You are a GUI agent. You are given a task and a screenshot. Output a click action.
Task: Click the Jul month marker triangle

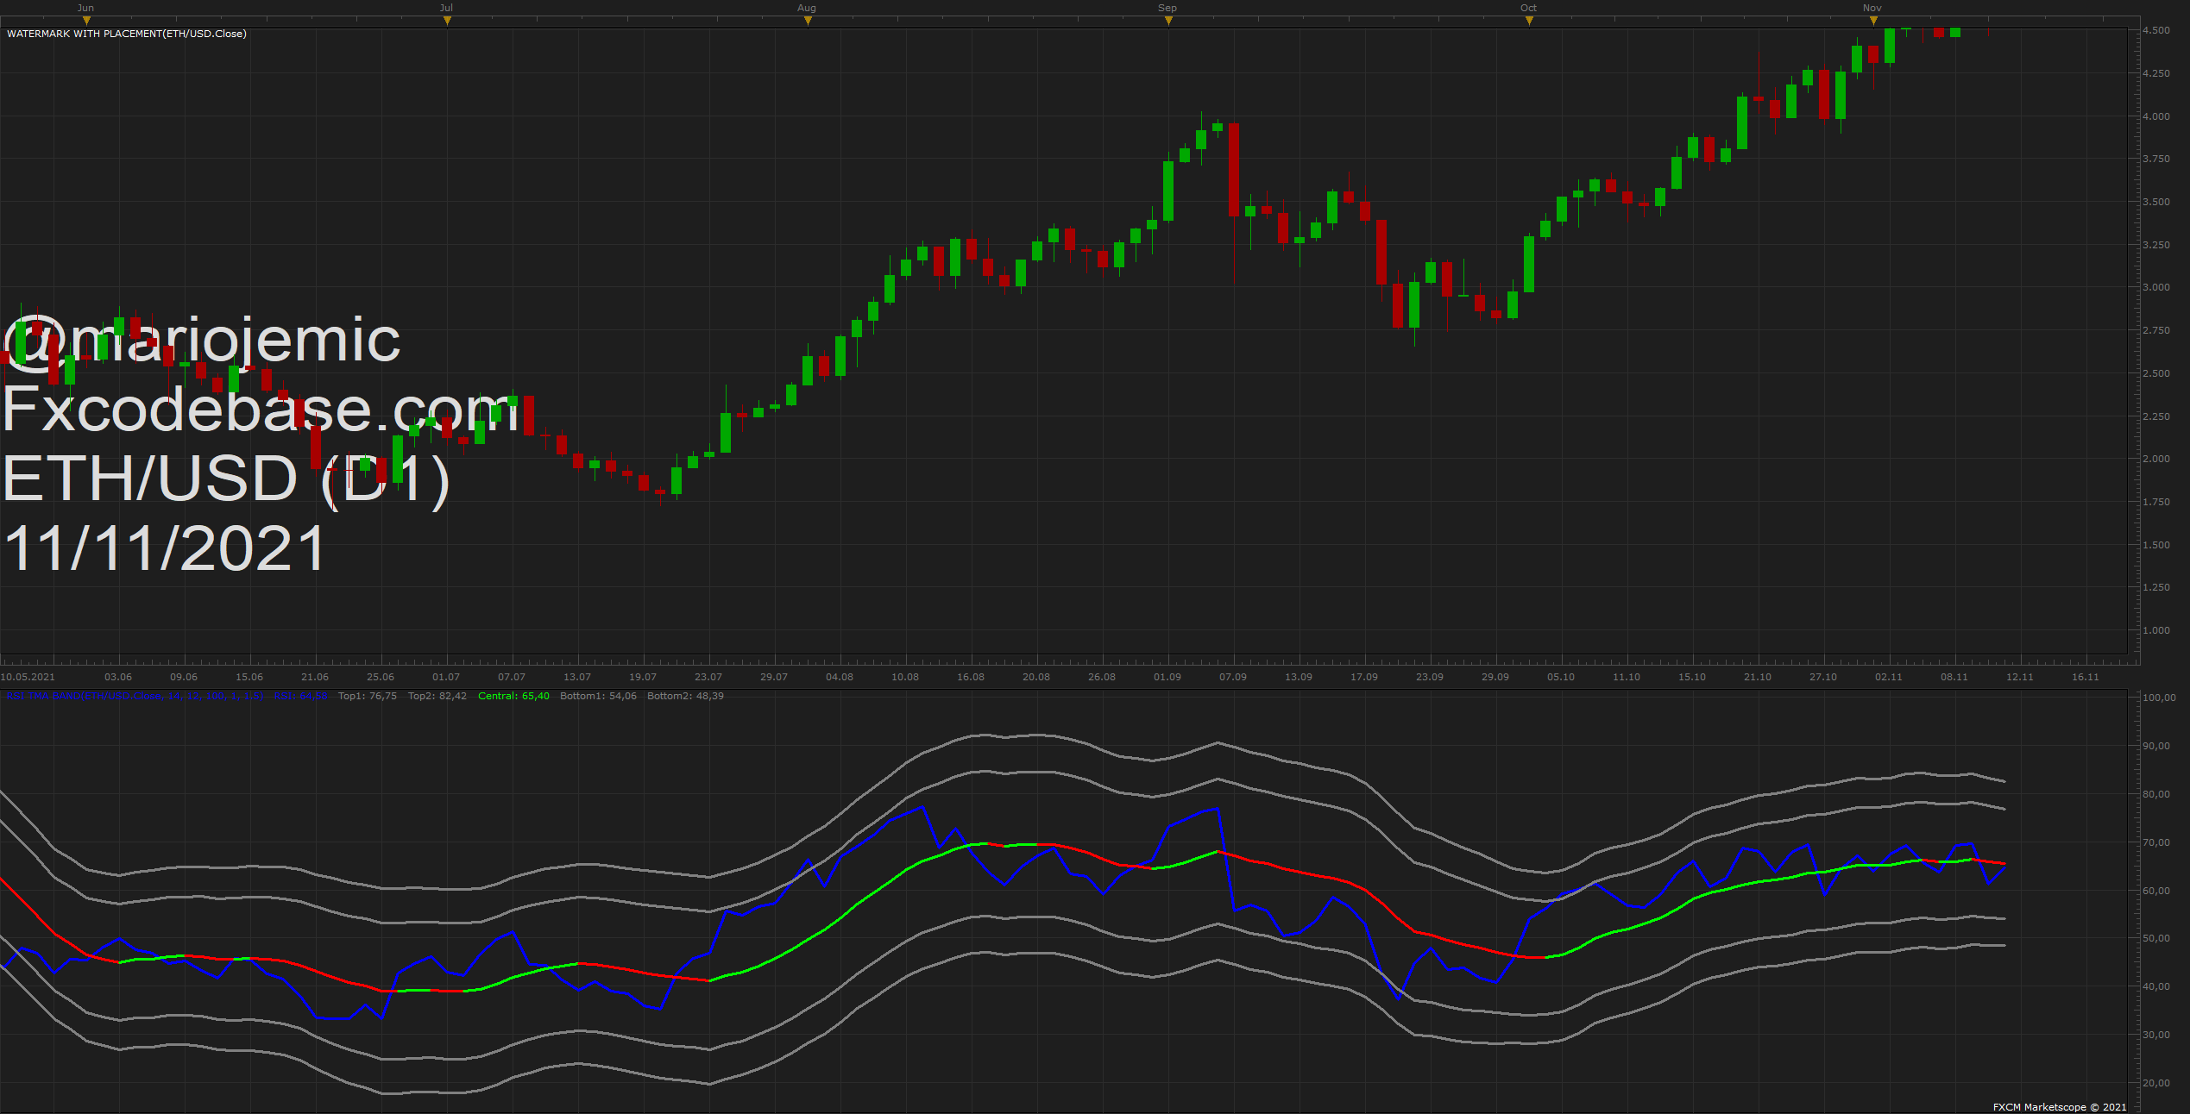447,21
